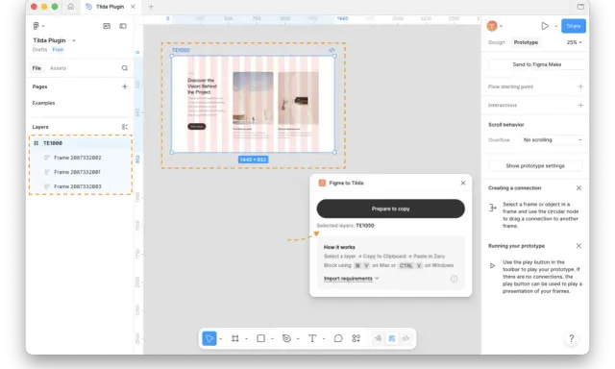Switch to the Assets tab
This screenshot has height=369, width=615.
click(x=58, y=68)
